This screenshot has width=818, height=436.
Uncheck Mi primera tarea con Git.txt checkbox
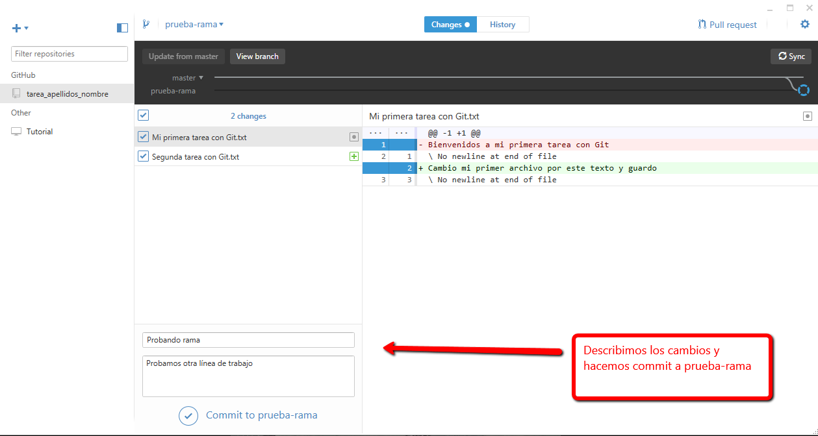pyautogui.click(x=144, y=137)
